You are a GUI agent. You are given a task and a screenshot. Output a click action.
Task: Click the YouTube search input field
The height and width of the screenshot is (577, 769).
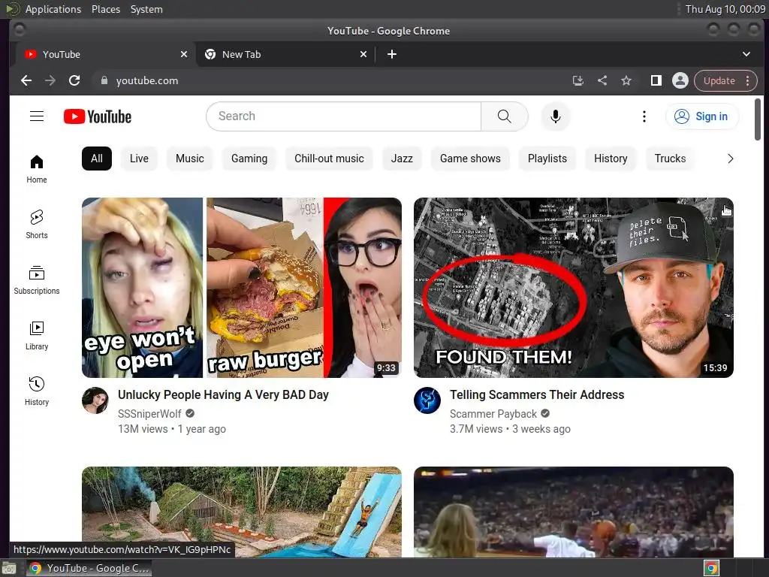(343, 116)
